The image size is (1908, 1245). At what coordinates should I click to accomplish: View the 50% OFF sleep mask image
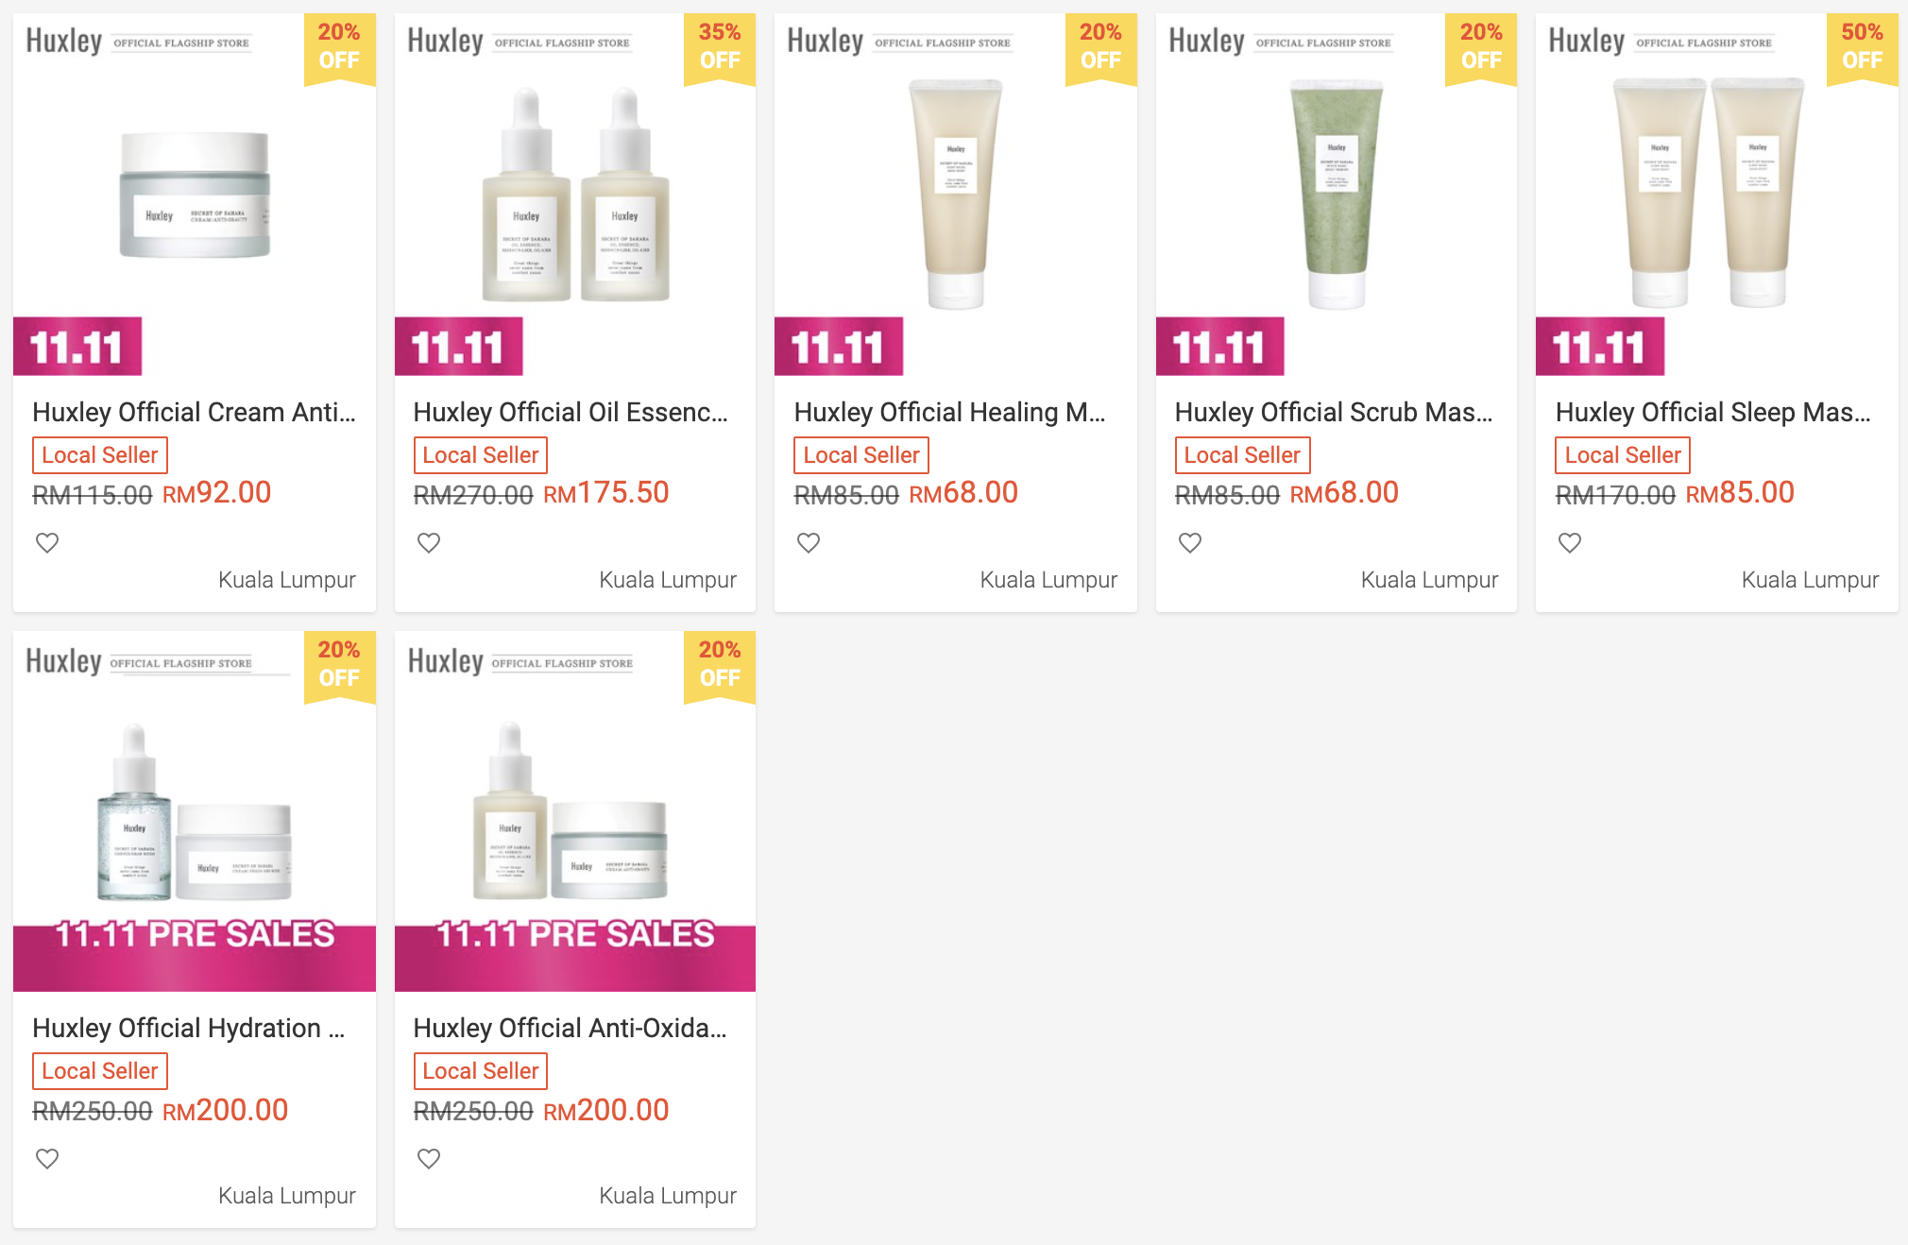click(x=1717, y=195)
